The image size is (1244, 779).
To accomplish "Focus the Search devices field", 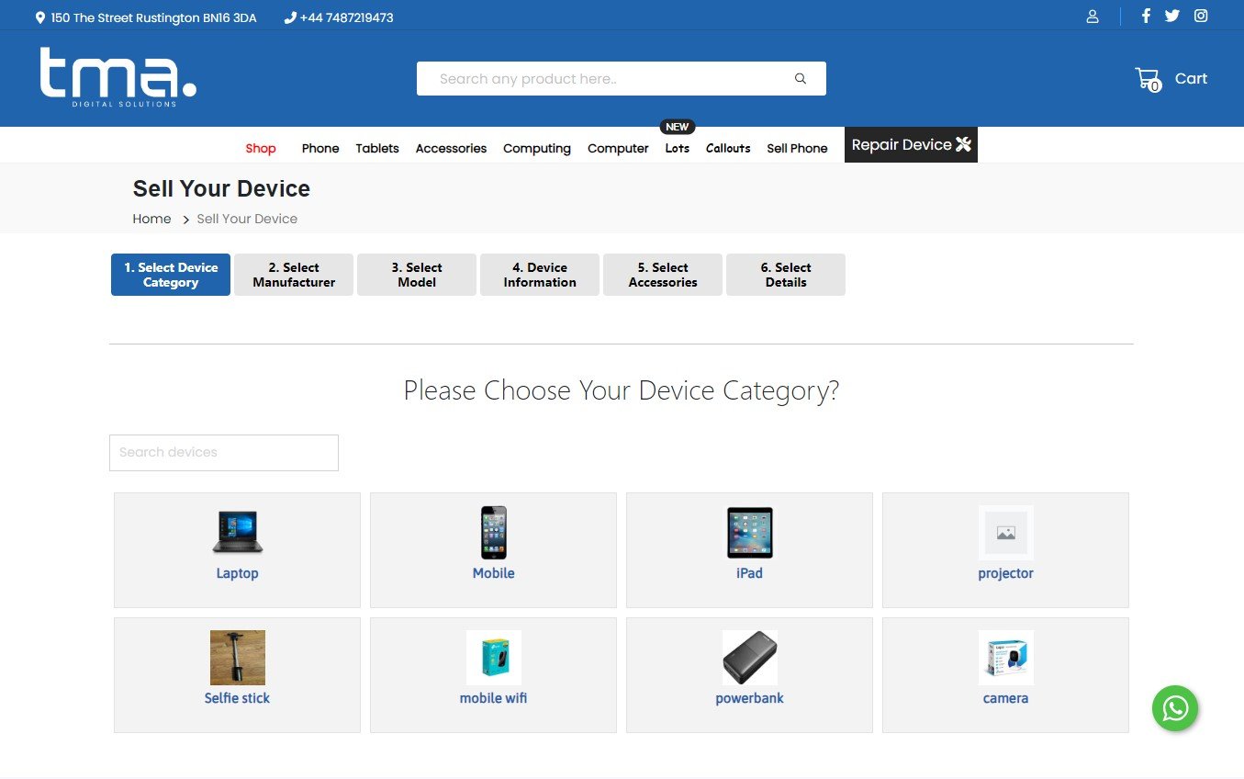I will pos(224,453).
